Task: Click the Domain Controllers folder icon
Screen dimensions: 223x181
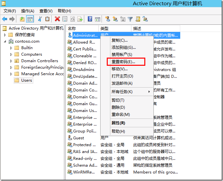Action: tap(17, 61)
